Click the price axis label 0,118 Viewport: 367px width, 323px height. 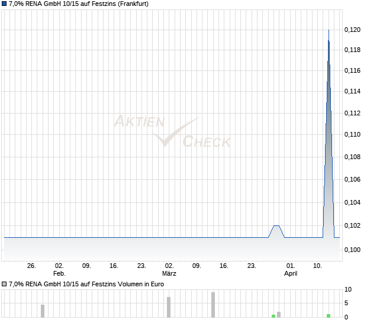352,50
